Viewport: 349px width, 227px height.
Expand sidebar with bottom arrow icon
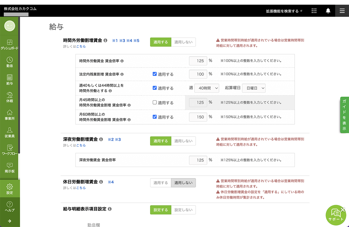point(10,221)
